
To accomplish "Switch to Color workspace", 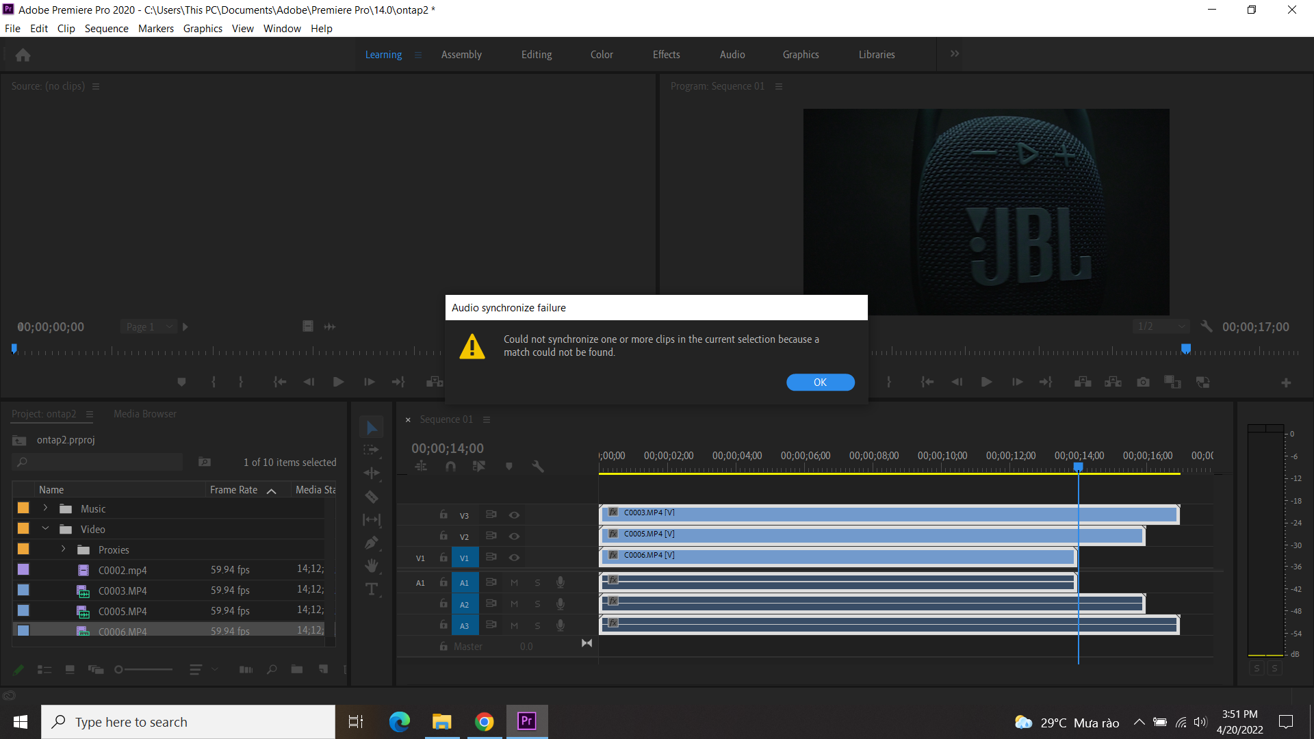I will point(602,55).
